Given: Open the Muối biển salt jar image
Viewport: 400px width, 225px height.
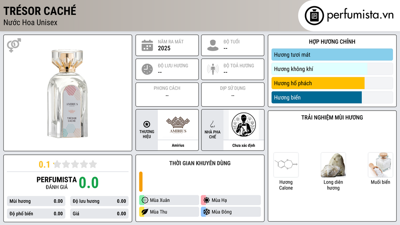Looking at the screenshot, I should (380, 165).
